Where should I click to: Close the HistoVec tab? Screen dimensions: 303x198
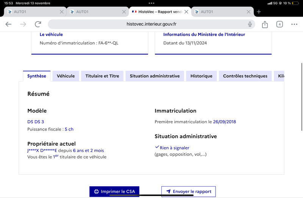(186, 12)
